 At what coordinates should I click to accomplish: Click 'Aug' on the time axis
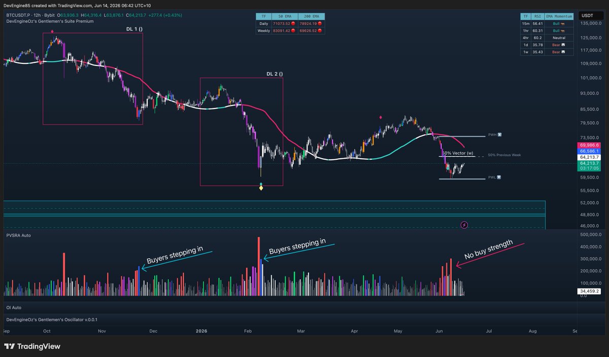point(532,331)
